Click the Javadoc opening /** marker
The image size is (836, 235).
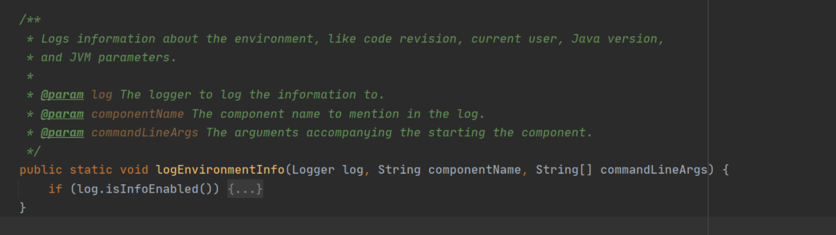coord(30,20)
